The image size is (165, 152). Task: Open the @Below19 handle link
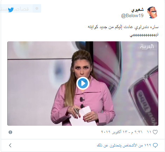pyautogui.click(x=132, y=16)
